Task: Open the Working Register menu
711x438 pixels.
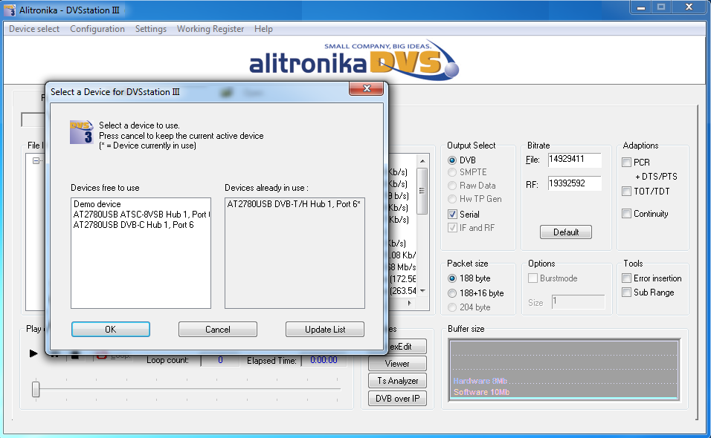Action: click(210, 29)
